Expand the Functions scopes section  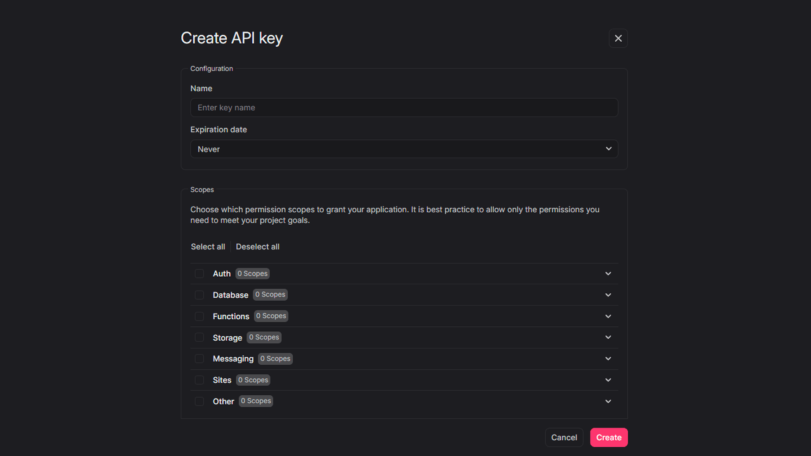608,316
